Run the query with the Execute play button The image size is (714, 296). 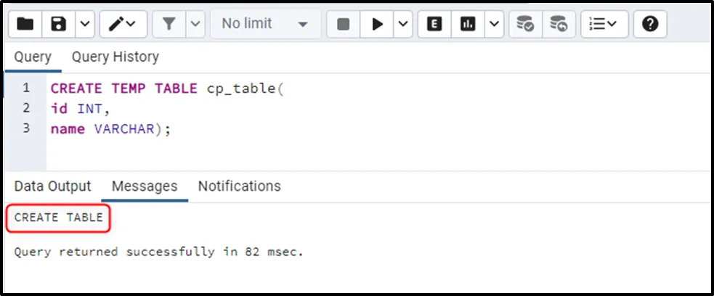(x=377, y=24)
